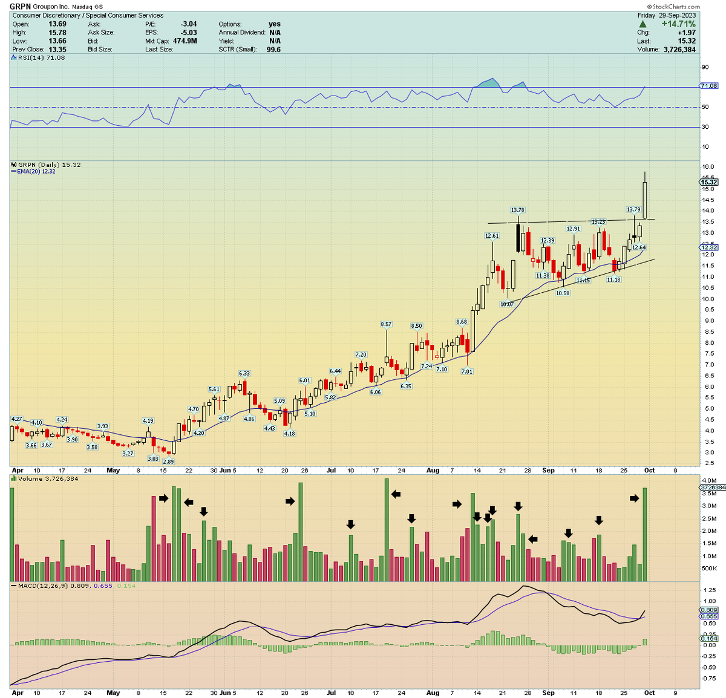Click the SCTR (Small) value 99.6

(273, 50)
